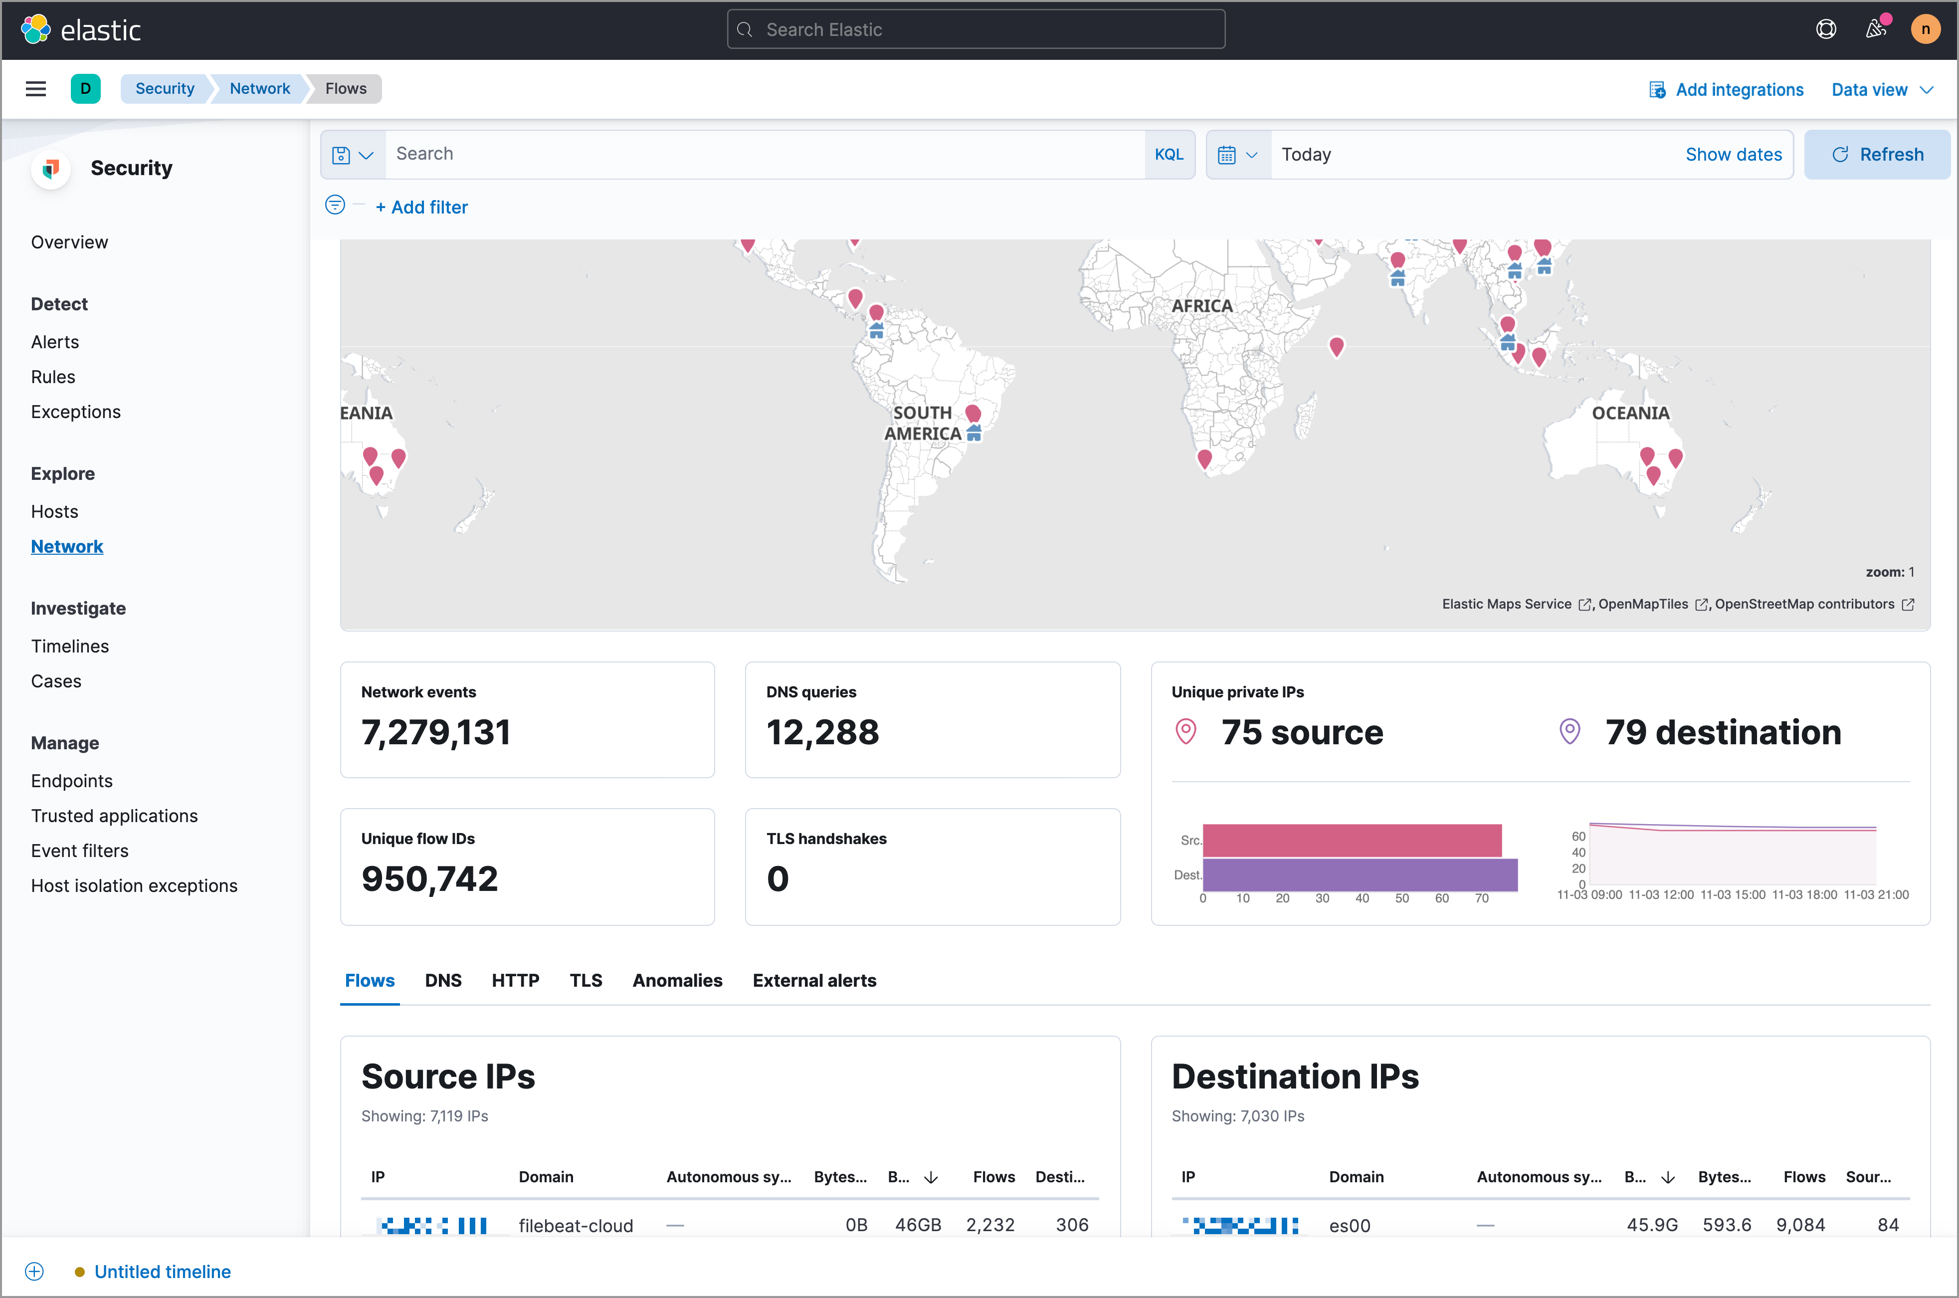Viewport: 1959px width, 1298px height.
Task: Open the timeline plus-circle icon
Action: tap(34, 1272)
